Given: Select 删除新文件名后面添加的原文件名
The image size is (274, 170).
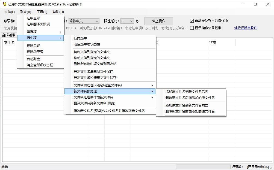Looking at the screenshot, I should (x=191, y=98).
